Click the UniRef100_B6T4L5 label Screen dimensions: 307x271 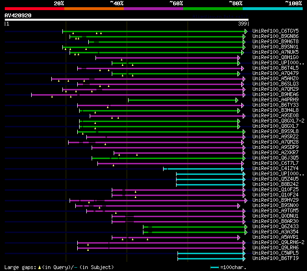click(x=275, y=68)
